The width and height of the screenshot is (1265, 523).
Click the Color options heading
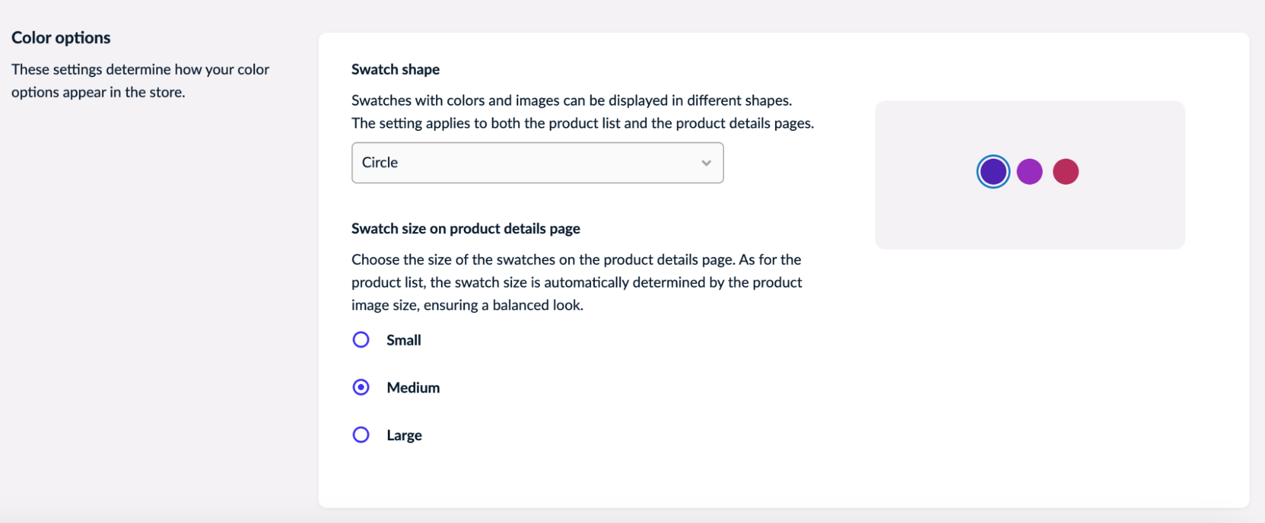click(x=60, y=37)
